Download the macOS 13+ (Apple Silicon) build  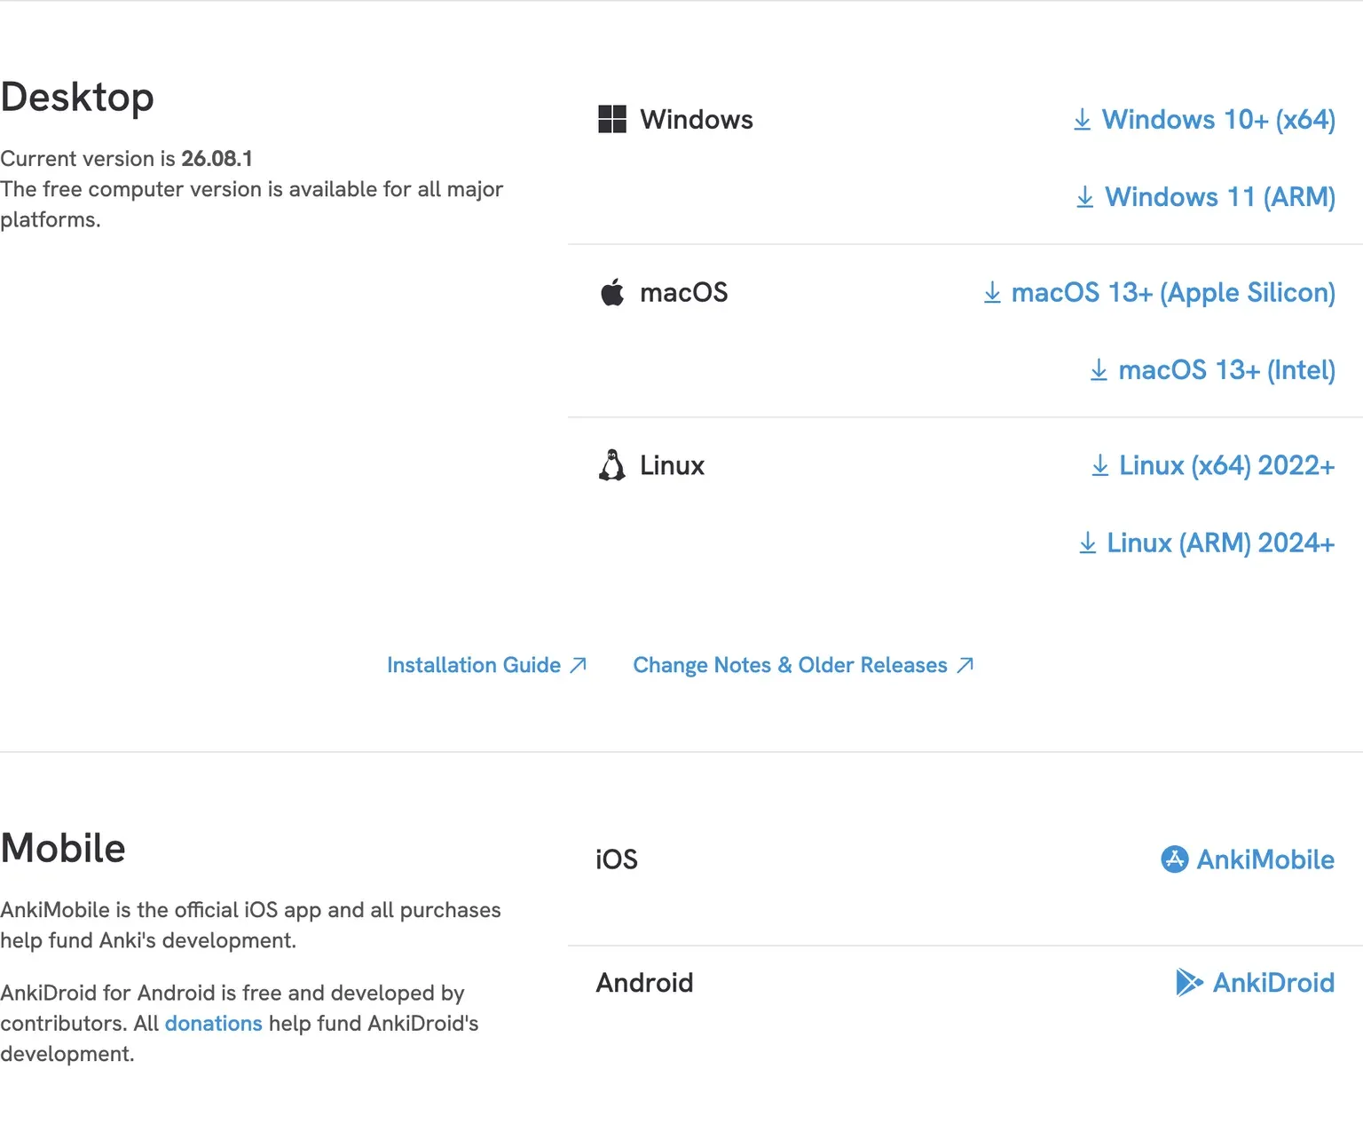(x=1159, y=292)
